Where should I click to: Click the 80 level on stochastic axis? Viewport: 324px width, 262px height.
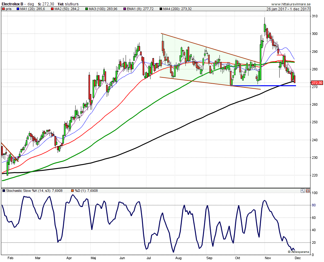pos(314,205)
